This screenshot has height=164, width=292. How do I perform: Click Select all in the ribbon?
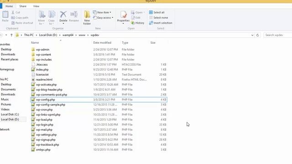click(x=156, y=12)
